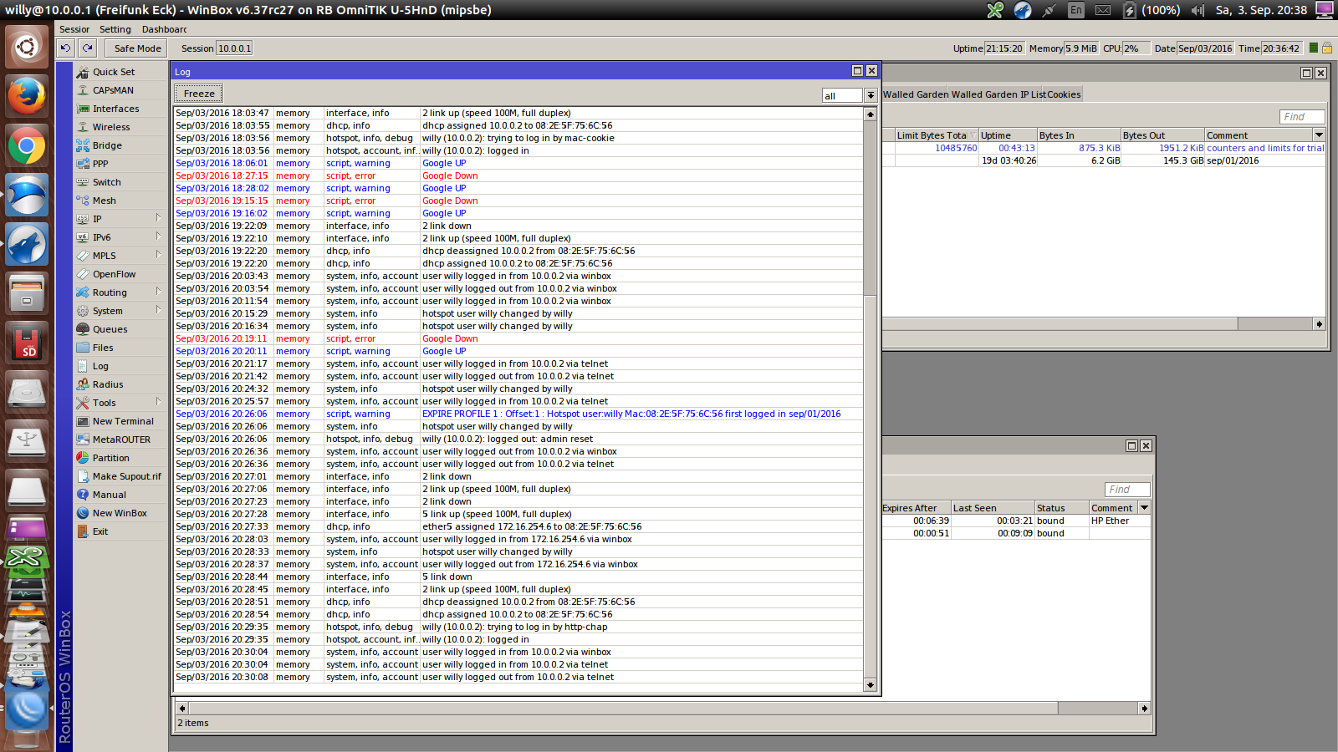Viewport: 1338px width, 752px height.
Task: Toggle the Freeze log button
Action: click(199, 94)
